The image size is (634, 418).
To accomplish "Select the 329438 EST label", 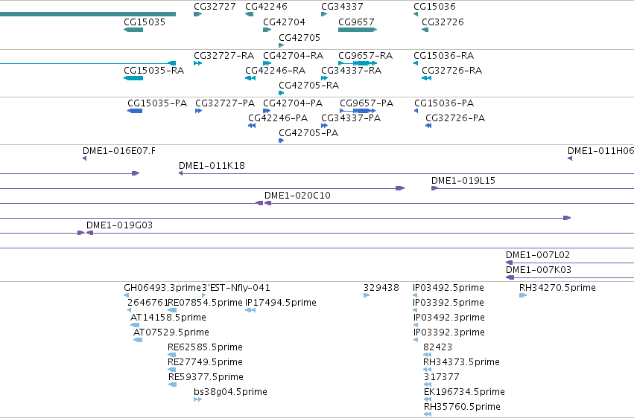I will pos(381,288).
